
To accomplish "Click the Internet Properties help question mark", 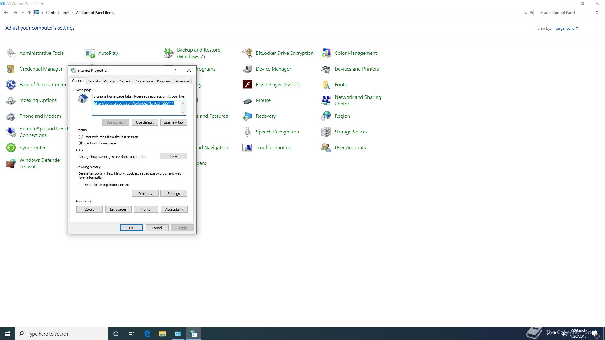I will coord(175,70).
